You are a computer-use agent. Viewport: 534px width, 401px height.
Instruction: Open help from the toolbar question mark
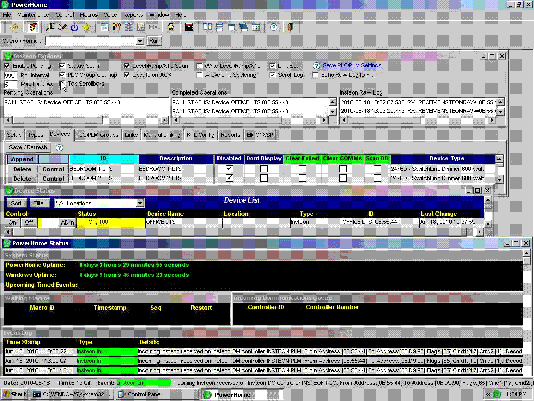[x=274, y=27]
